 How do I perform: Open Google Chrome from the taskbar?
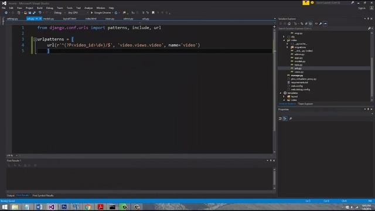[x=88, y=207]
